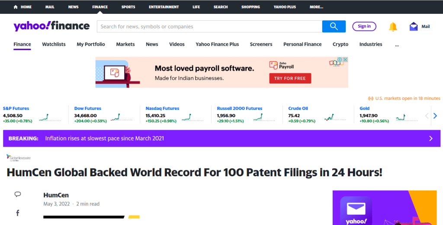
Task: Click the magnifier search button
Action: [x=334, y=26]
